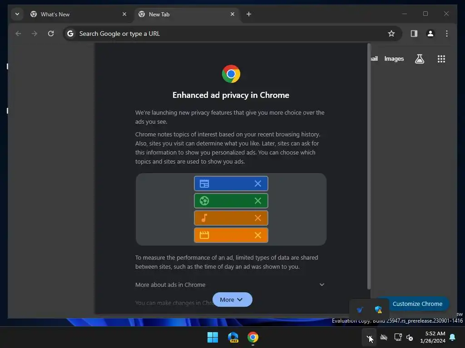Close the What's New tab

click(x=124, y=14)
